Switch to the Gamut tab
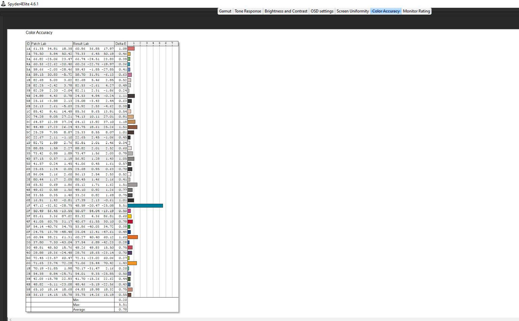This screenshot has height=321, width=519. [x=225, y=11]
